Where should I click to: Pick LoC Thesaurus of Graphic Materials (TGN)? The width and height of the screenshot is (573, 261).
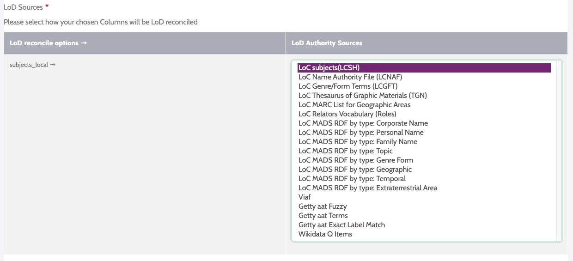tap(362, 96)
